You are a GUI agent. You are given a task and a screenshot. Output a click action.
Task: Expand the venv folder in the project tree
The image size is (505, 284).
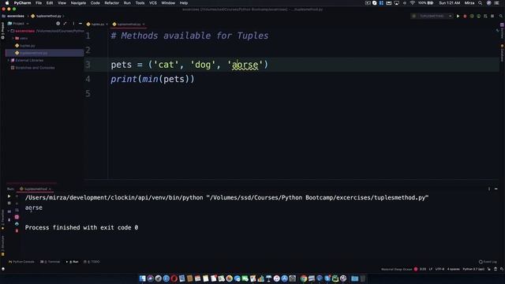tap(13, 39)
